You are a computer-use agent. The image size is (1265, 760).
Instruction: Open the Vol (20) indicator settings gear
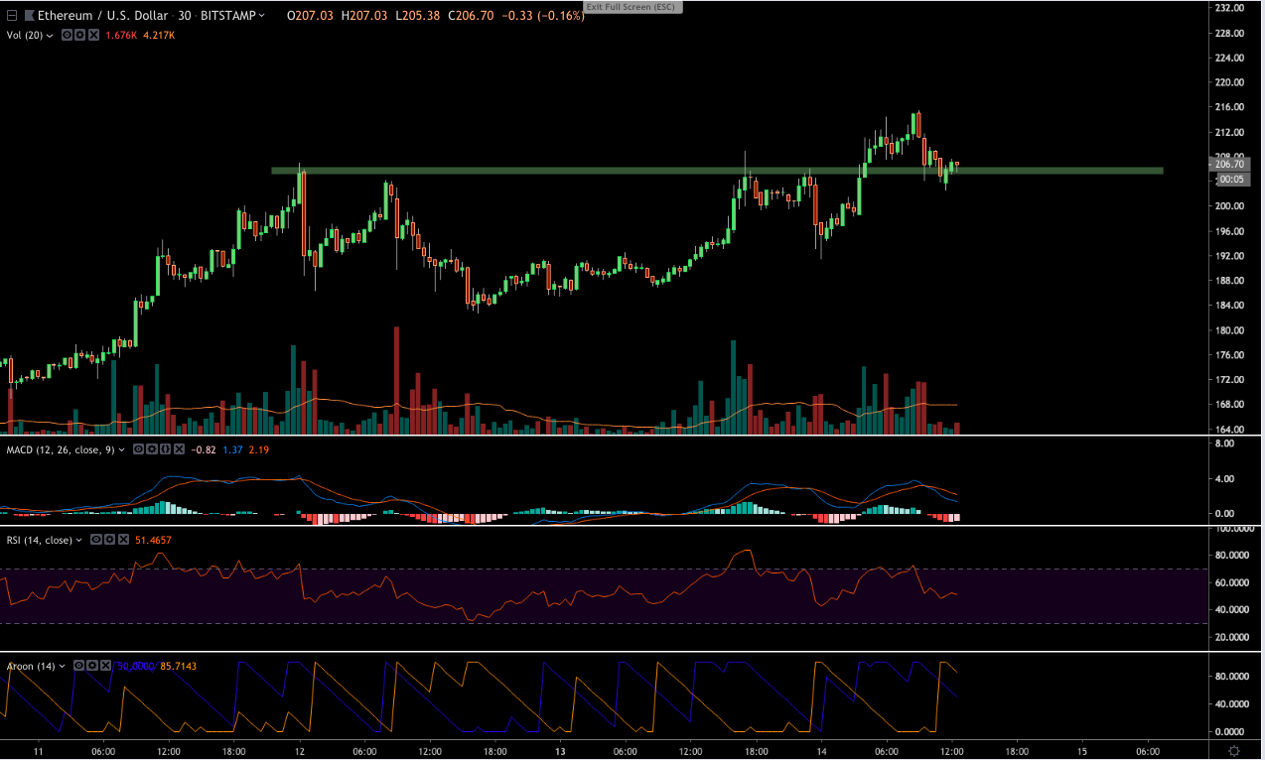(78, 35)
